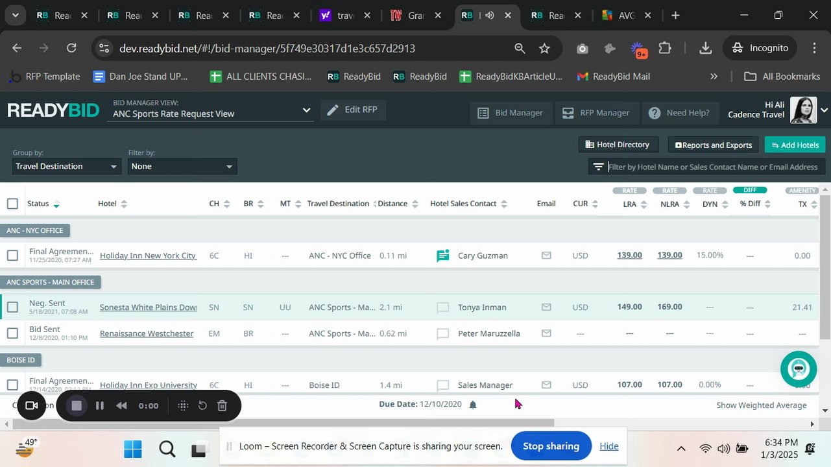Open the Wi-Fi network tray icon
Image resolution: width=831 pixels, height=467 pixels.
[x=705, y=448]
